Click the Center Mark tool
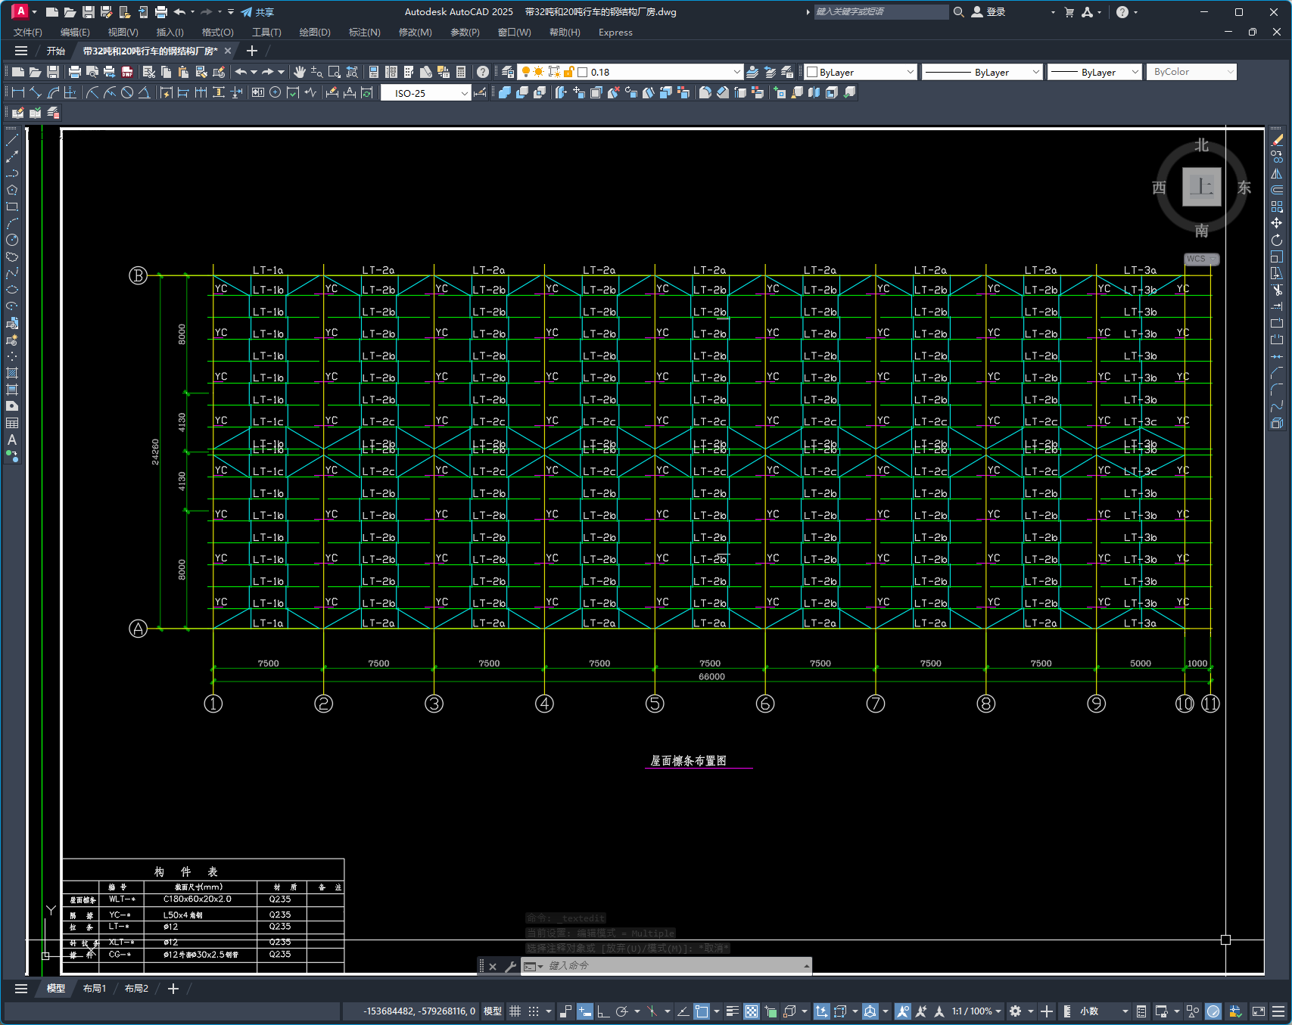Viewport: 1292px width, 1025px height. [276, 92]
